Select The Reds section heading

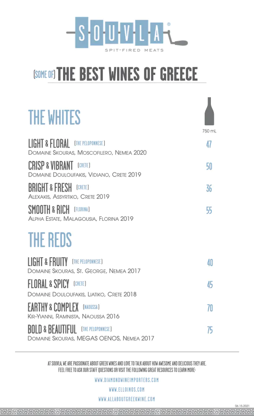point(50,240)
